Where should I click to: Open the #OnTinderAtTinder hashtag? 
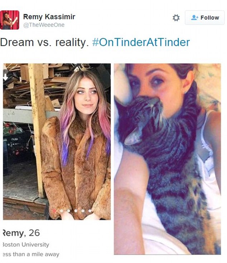141,42
